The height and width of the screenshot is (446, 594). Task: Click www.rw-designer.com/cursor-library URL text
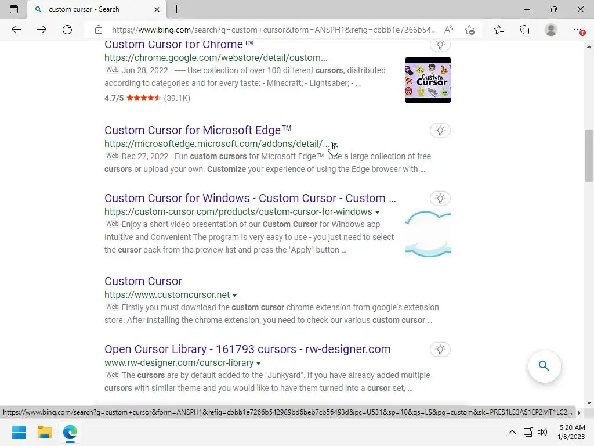click(x=179, y=362)
